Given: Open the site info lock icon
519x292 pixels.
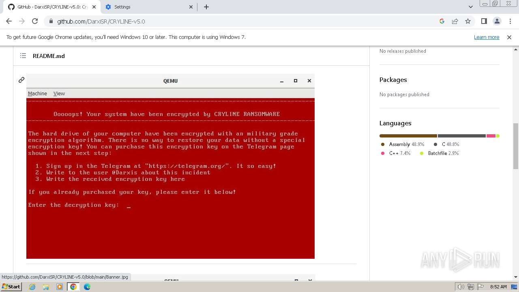Looking at the screenshot, I should (x=51, y=21).
